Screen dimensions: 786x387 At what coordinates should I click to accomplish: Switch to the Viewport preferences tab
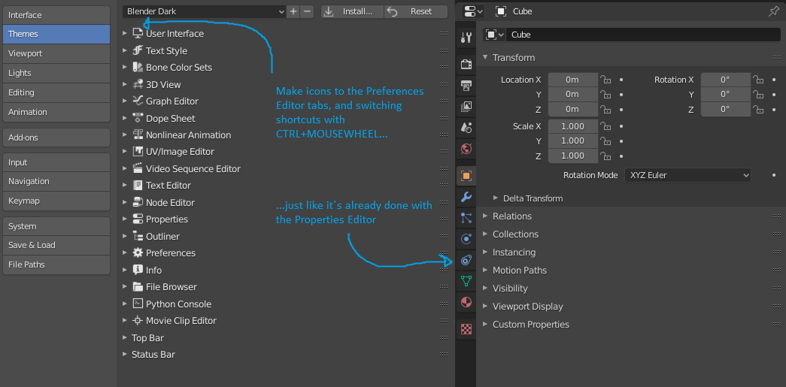coord(56,53)
